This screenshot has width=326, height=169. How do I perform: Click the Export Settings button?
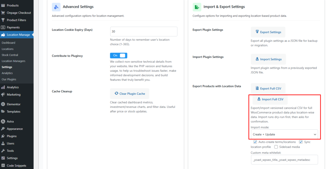[x=268, y=32]
